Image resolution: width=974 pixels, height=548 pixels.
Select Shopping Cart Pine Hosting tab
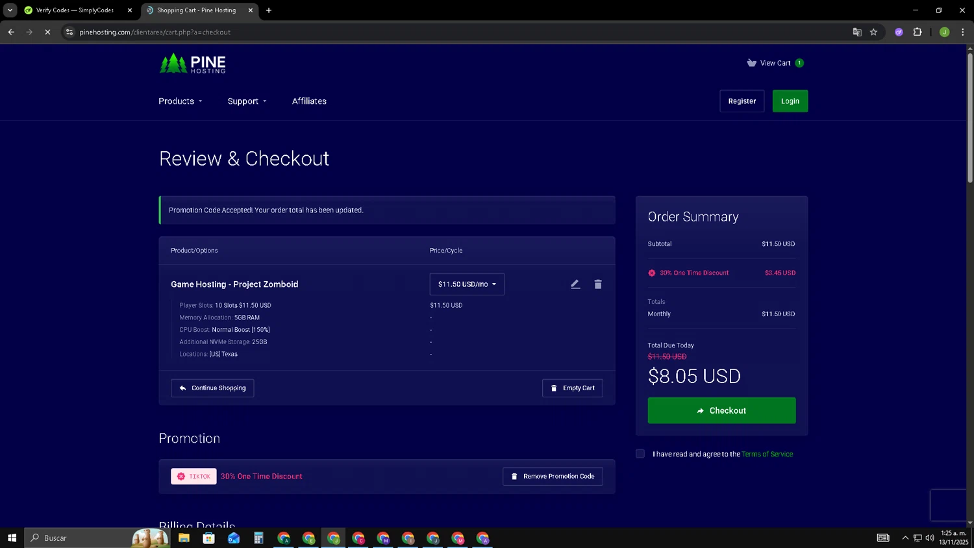[x=196, y=10]
